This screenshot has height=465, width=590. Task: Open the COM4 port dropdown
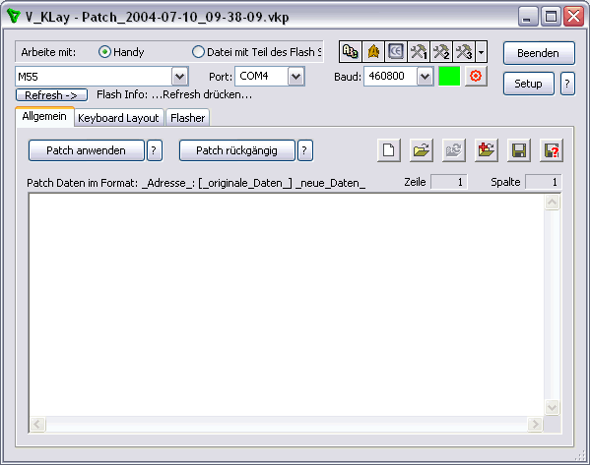[296, 77]
